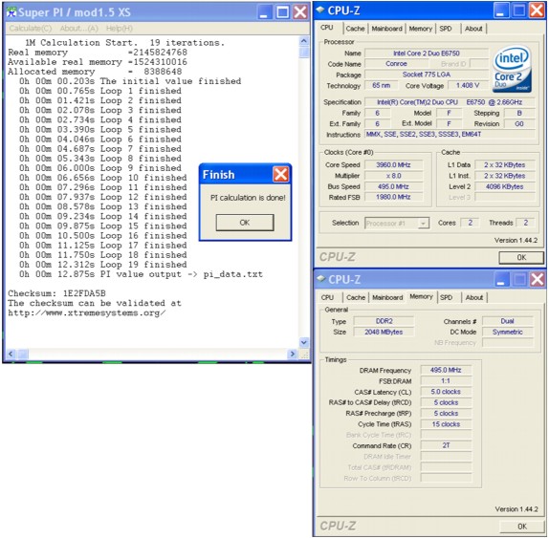Open the SPD tab in top CPU-Z
The height and width of the screenshot is (538, 549).
pos(446,29)
